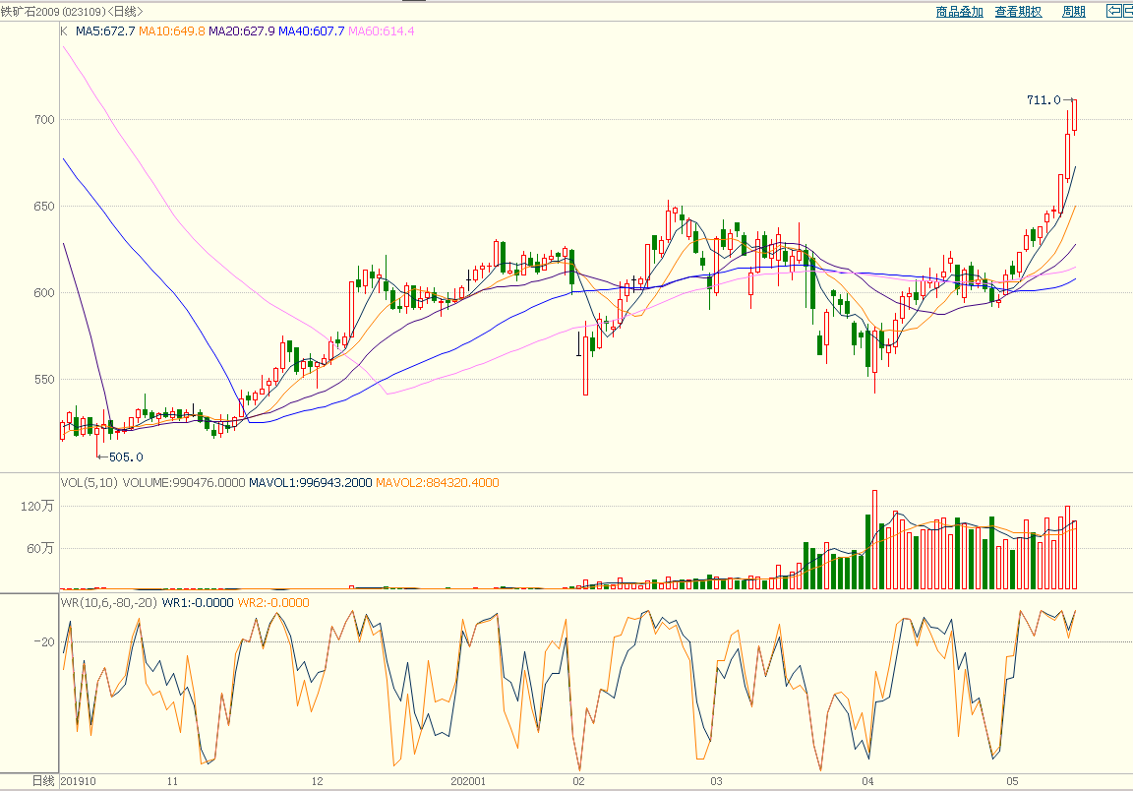Viewport: 1133px width, 791px height.
Task: Click the latest candlestick near 711.0
Action: tap(1074, 115)
